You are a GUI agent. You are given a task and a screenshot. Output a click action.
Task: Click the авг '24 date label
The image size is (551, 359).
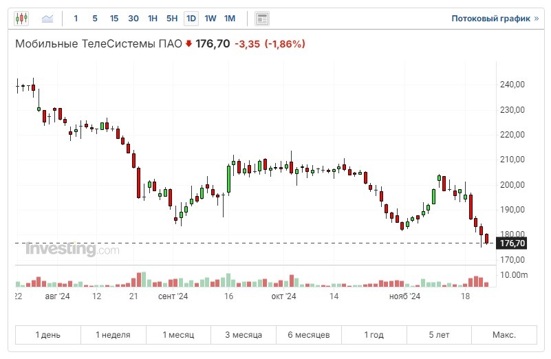57,296
